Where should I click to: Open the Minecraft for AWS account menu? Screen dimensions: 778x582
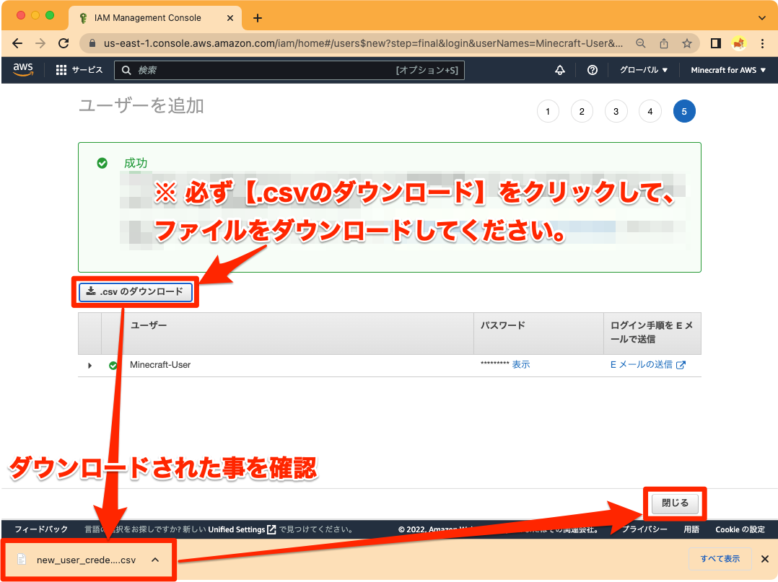(728, 70)
